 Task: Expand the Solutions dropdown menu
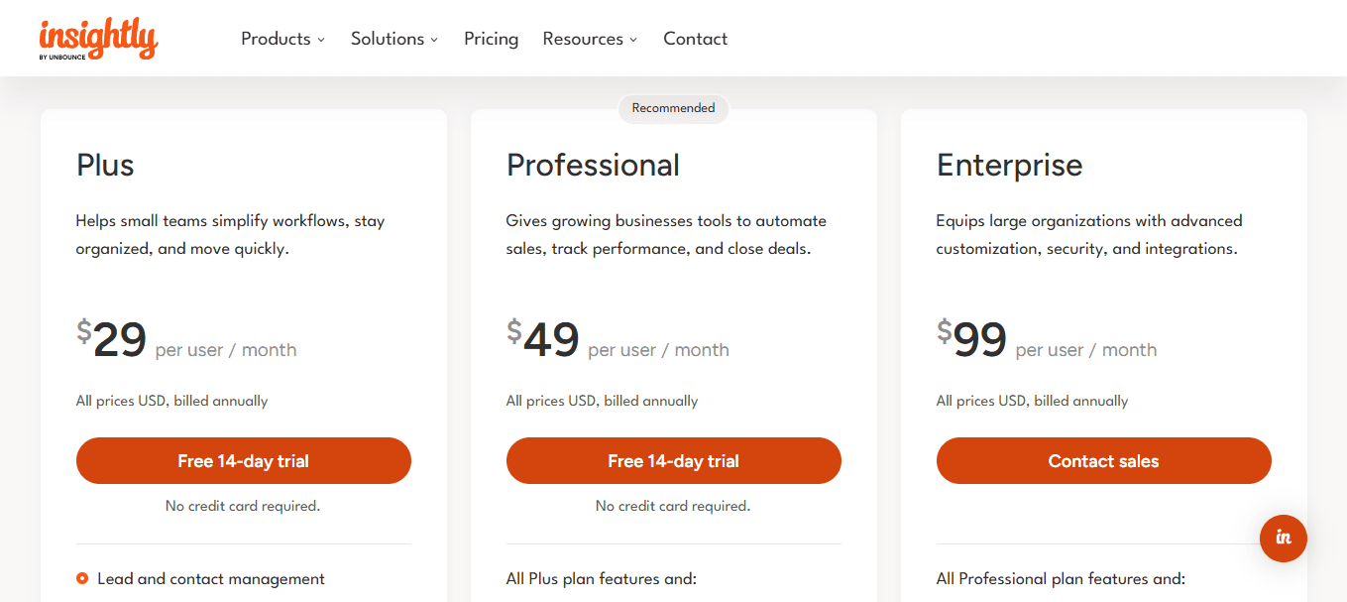[393, 39]
